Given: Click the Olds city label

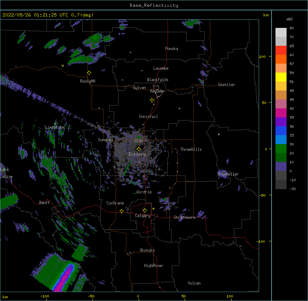Looking at the screenshot, I should click(139, 141).
